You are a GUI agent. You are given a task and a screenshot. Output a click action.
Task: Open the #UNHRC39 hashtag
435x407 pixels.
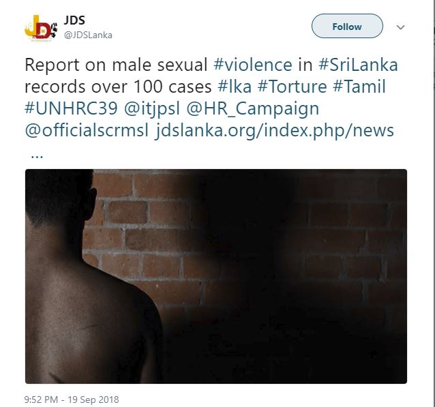[x=72, y=108]
